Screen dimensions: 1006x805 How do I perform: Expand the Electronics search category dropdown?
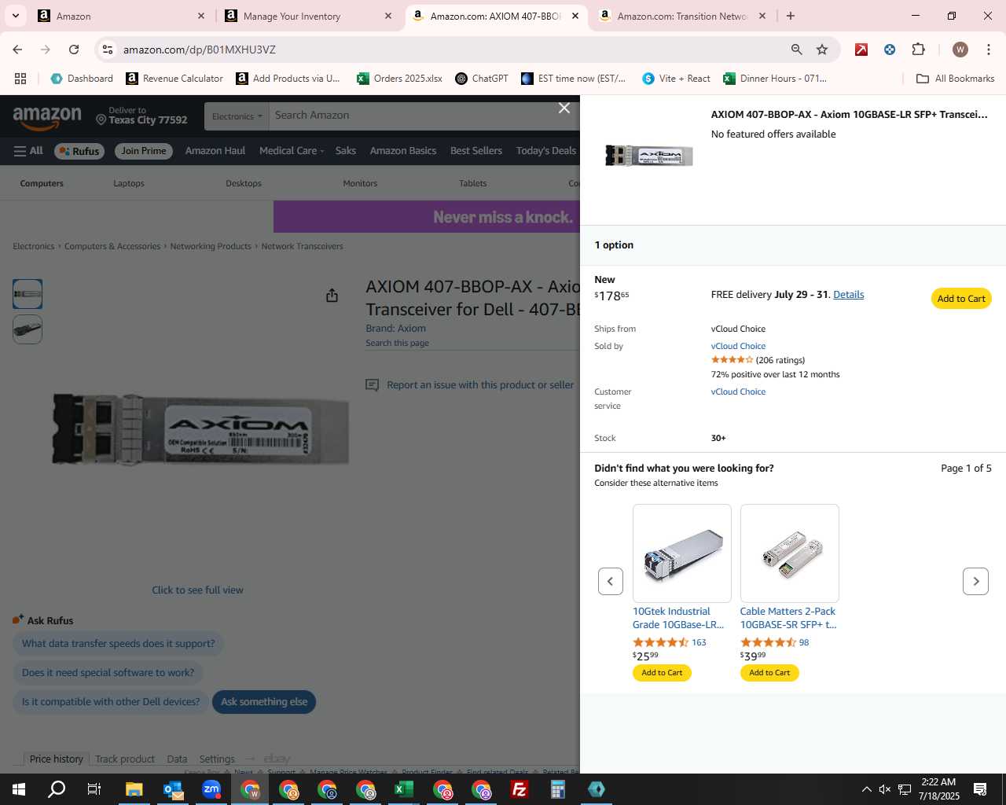click(x=237, y=116)
